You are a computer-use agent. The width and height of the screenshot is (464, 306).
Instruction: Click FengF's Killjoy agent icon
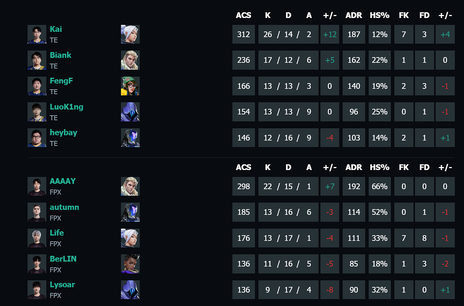click(x=130, y=86)
